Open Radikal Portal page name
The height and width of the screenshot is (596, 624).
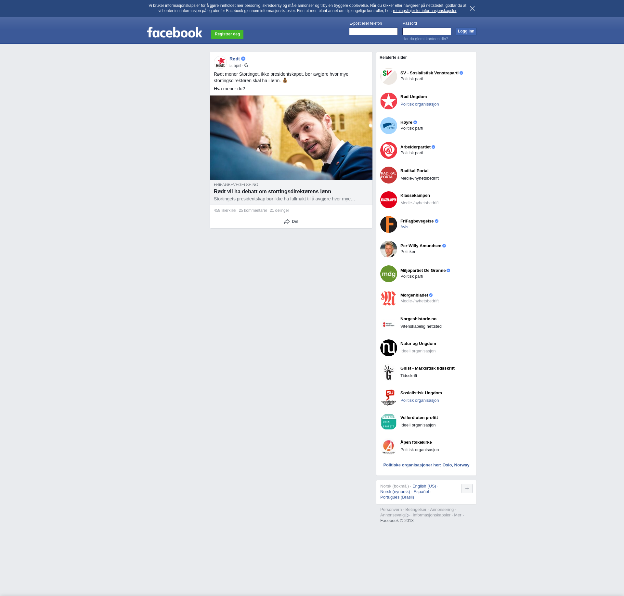point(414,171)
